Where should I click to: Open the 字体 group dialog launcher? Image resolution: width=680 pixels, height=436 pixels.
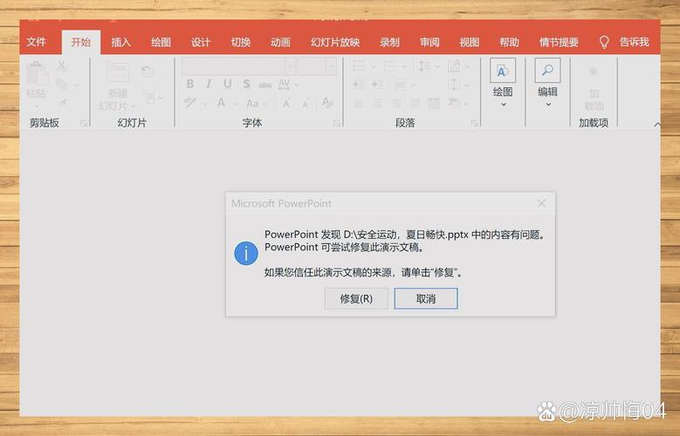tap(337, 124)
